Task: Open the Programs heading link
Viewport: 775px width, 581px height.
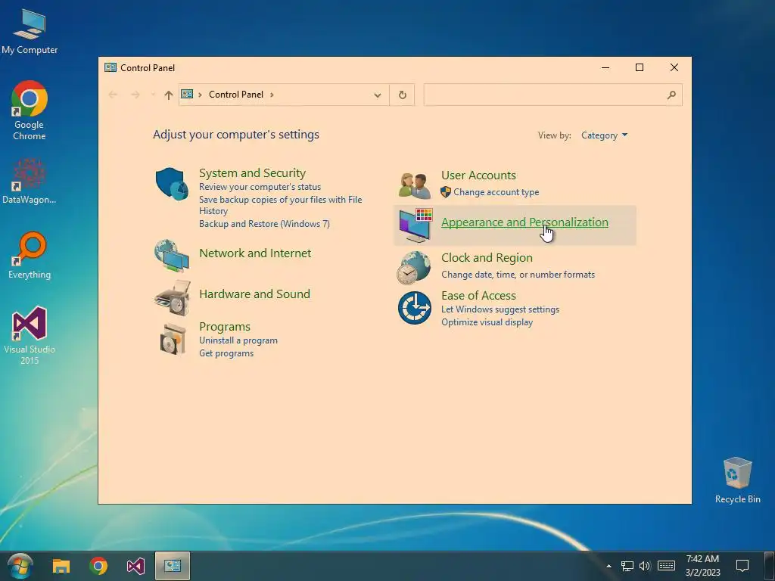Action: (224, 327)
